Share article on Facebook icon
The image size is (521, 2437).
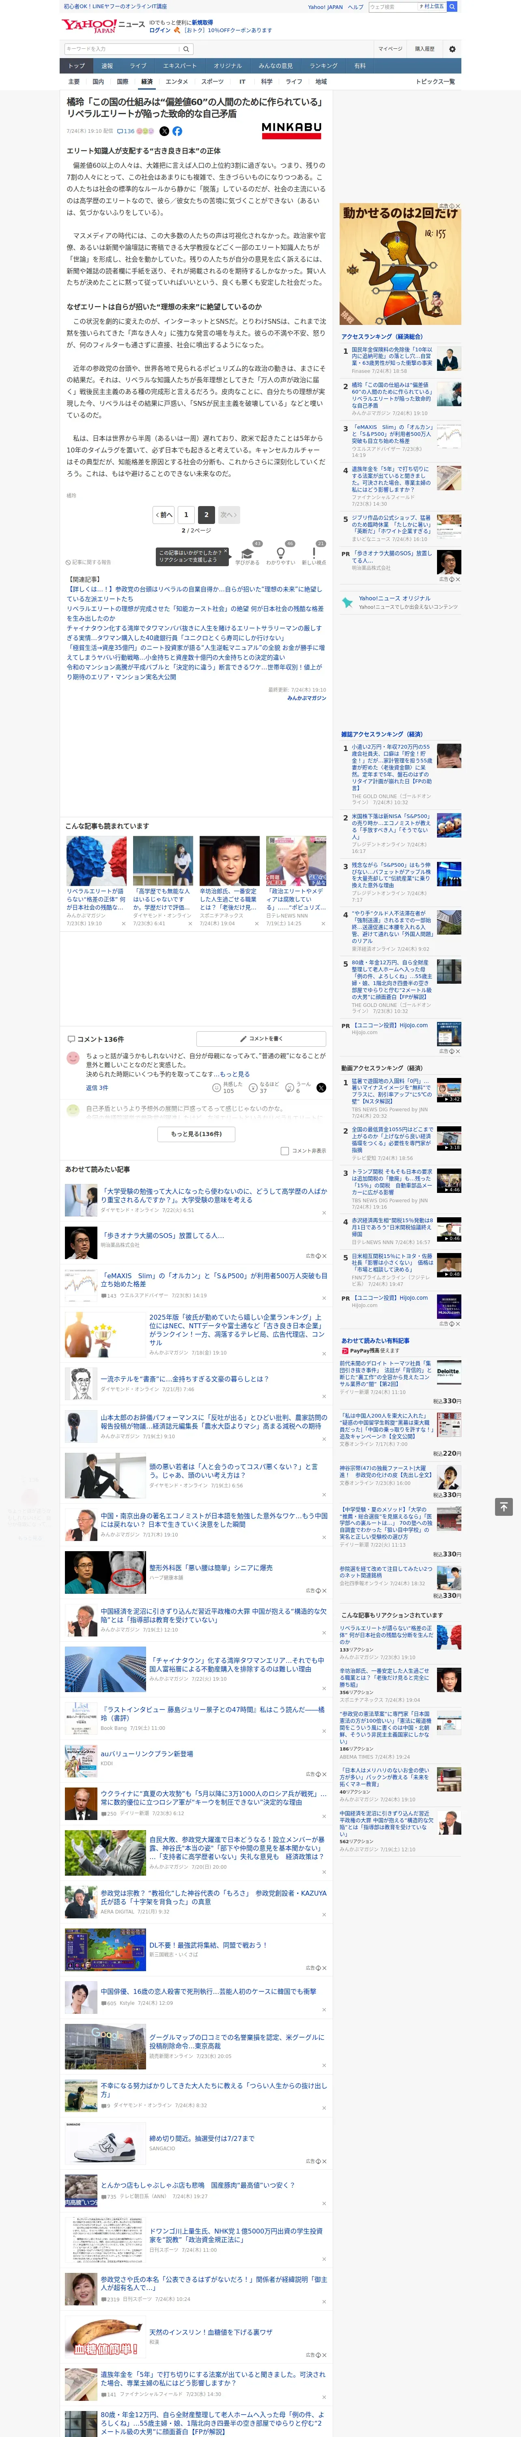click(177, 132)
